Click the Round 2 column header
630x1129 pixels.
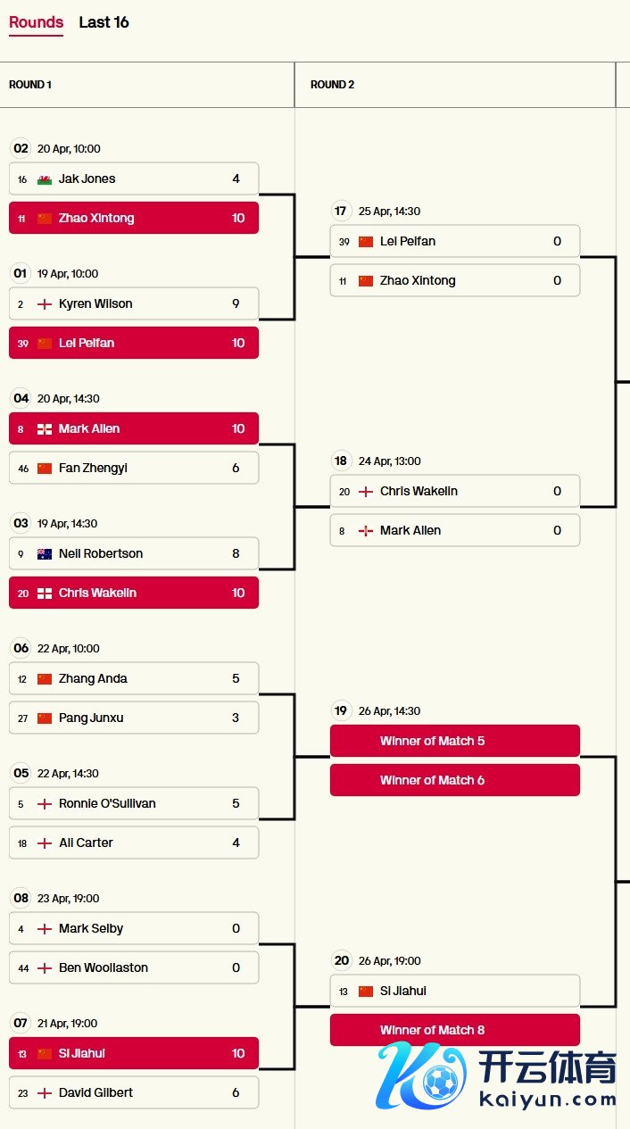pyautogui.click(x=333, y=85)
